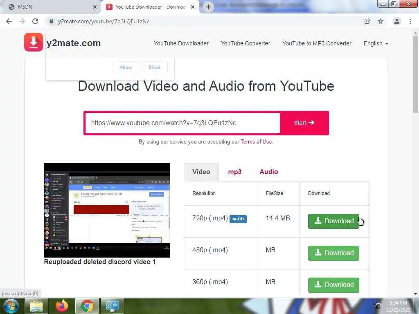The width and height of the screenshot is (419, 314).
Task: Download the 360p mp4 video
Action: [x=333, y=285]
